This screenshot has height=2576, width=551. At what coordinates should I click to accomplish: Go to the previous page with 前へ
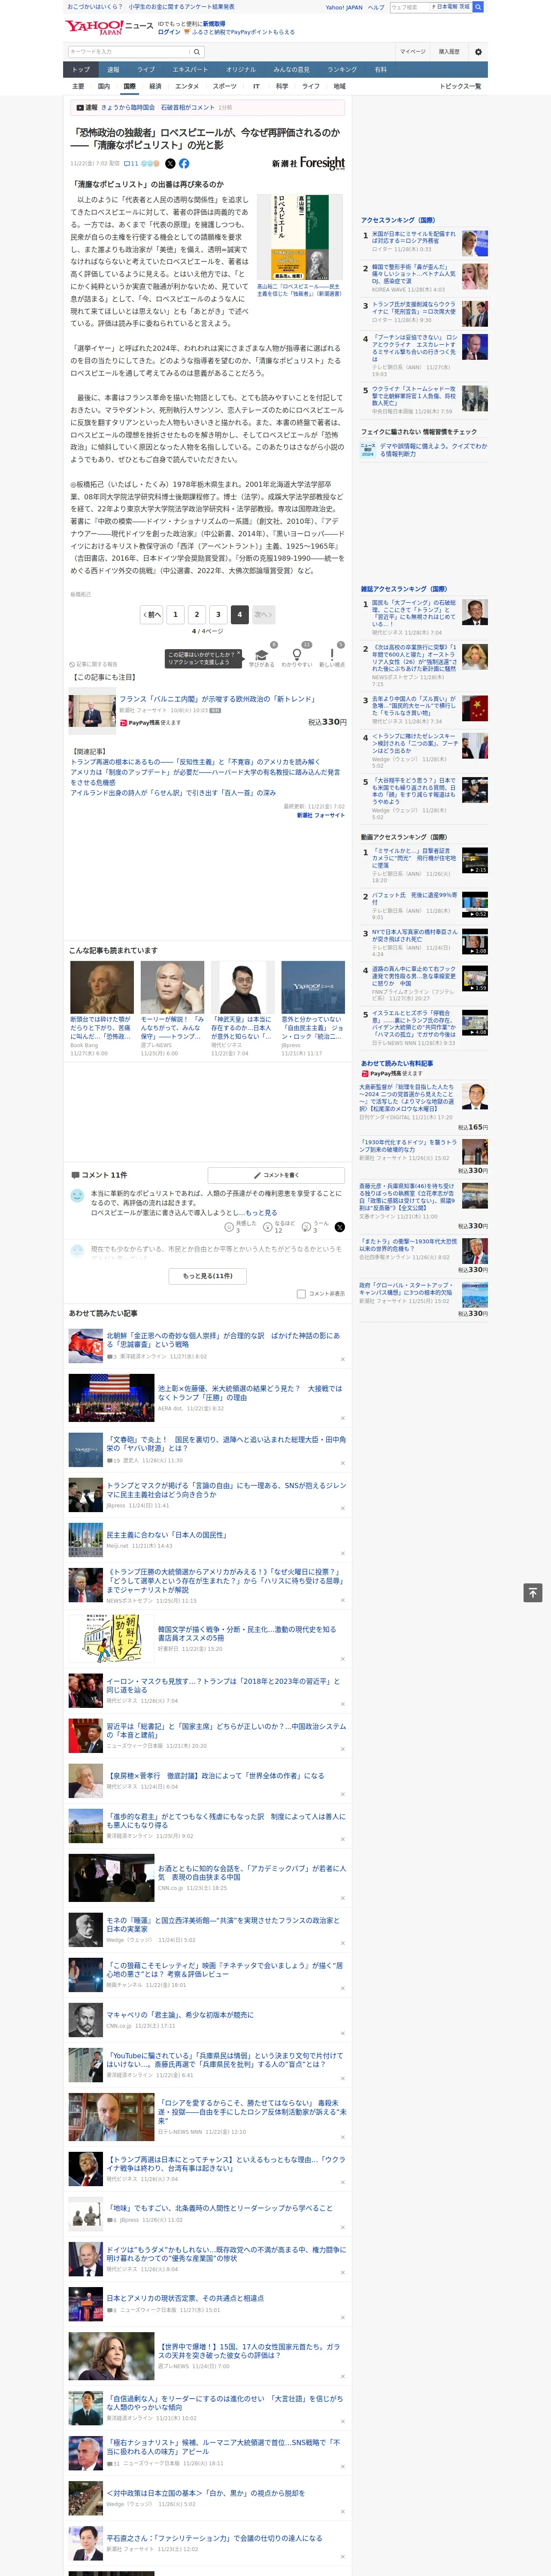[x=152, y=614]
